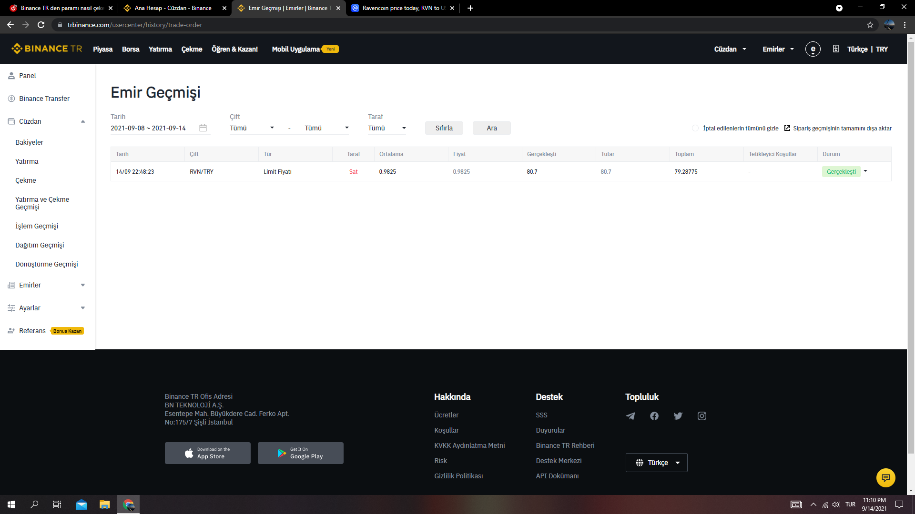Open footer Türkçe language dropdown
The width and height of the screenshot is (915, 514).
[x=656, y=463]
